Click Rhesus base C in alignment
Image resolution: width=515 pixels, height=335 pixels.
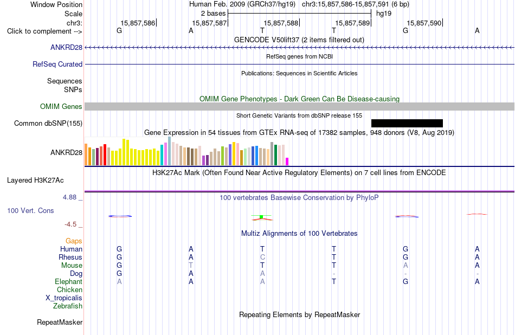(x=262, y=257)
